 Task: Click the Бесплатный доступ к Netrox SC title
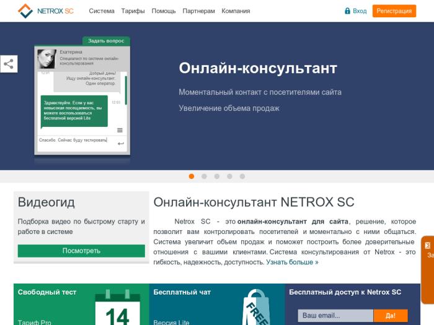click(345, 292)
